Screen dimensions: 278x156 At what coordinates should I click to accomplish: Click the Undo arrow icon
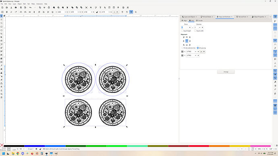click(30, 8)
